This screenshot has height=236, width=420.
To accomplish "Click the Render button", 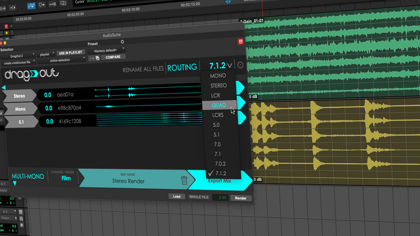I will pos(240,198).
